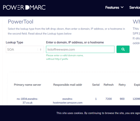This screenshot has height=121, width=140.
Task: Click the cookie notice banner text
Action: pos(98,113)
